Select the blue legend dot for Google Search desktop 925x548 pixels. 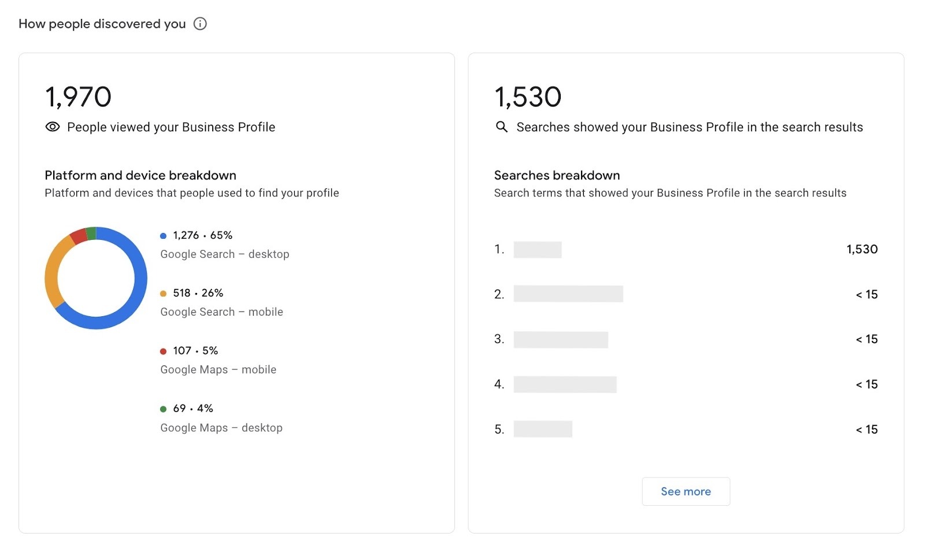coord(162,235)
